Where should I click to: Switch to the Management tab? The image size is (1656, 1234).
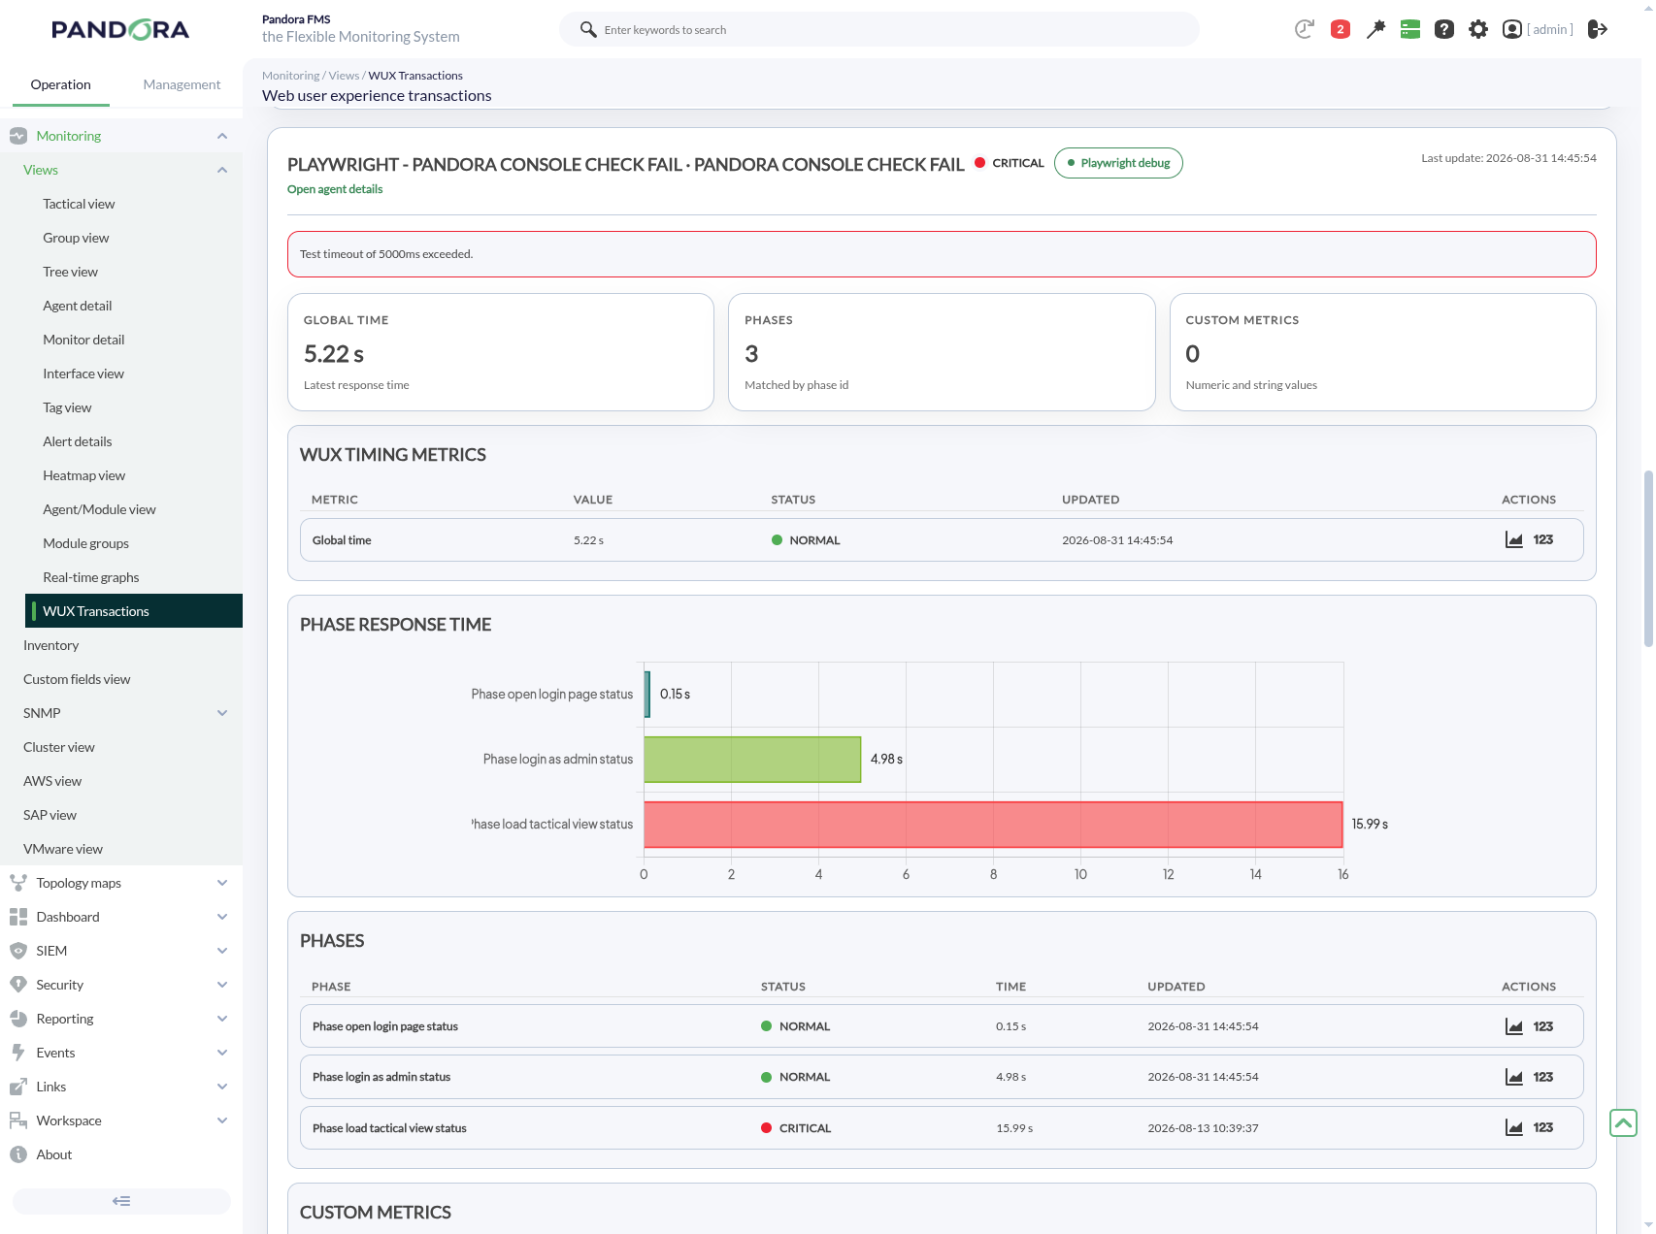(182, 84)
